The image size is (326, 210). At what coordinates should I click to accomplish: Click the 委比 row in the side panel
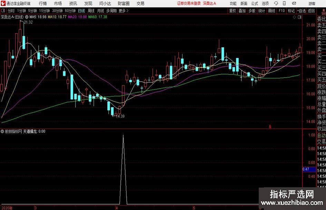322,19
